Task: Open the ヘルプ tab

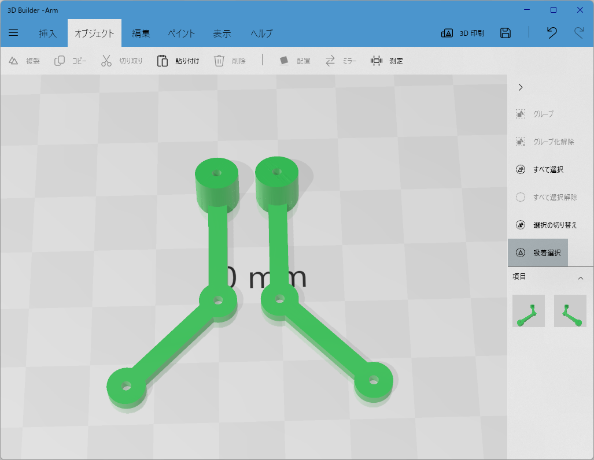Action: tap(261, 34)
